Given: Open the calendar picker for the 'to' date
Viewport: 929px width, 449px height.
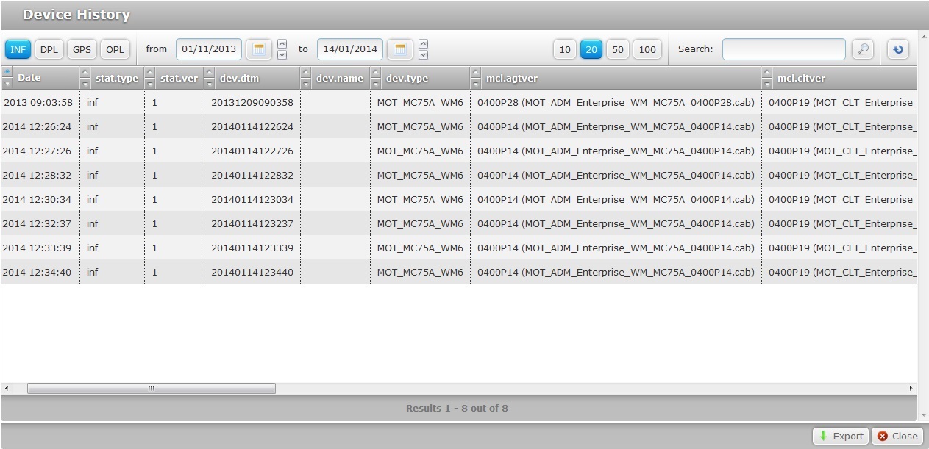Looking at the screenshot, I should (x=400, y=49).
